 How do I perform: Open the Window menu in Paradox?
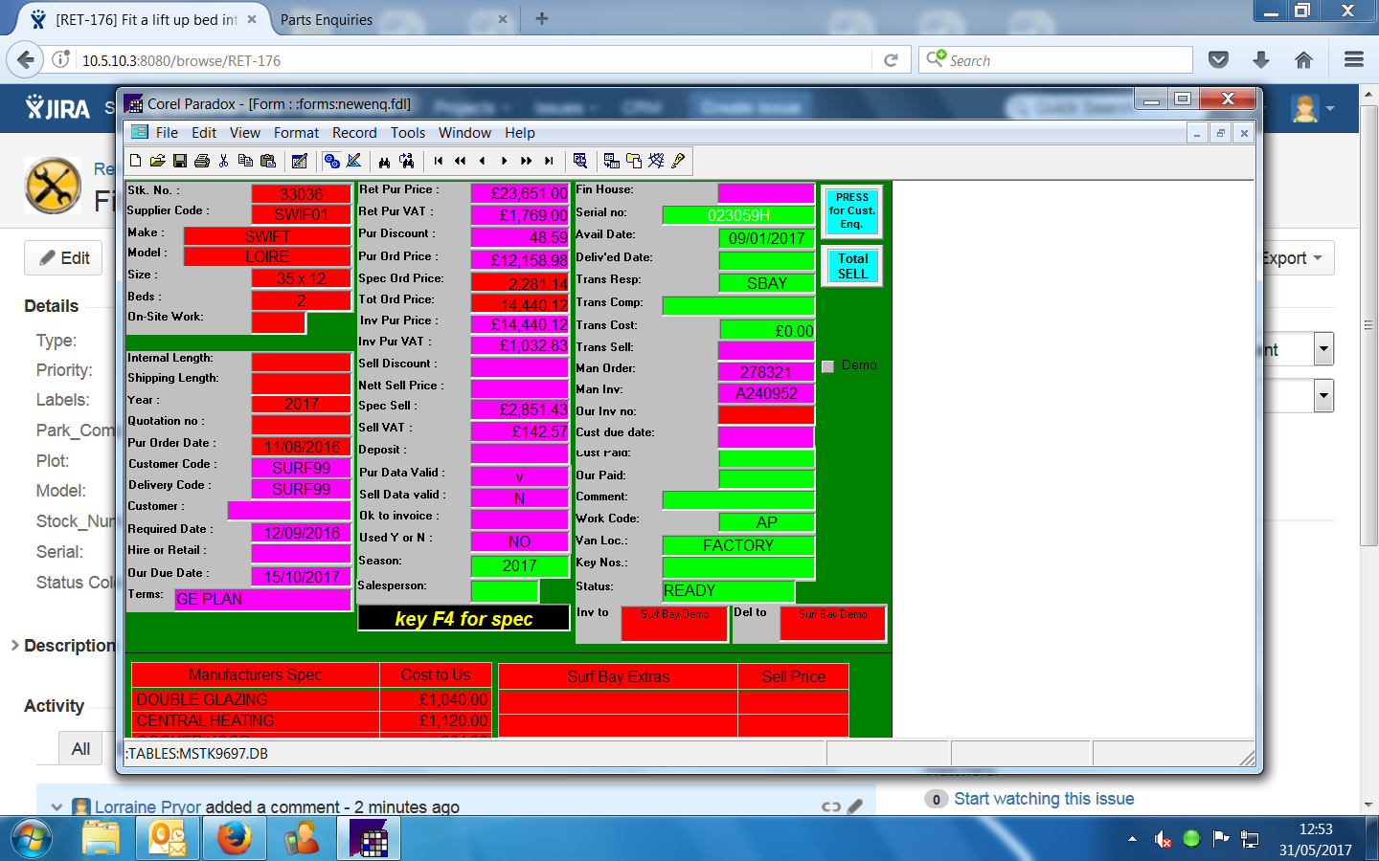(464, 133)
